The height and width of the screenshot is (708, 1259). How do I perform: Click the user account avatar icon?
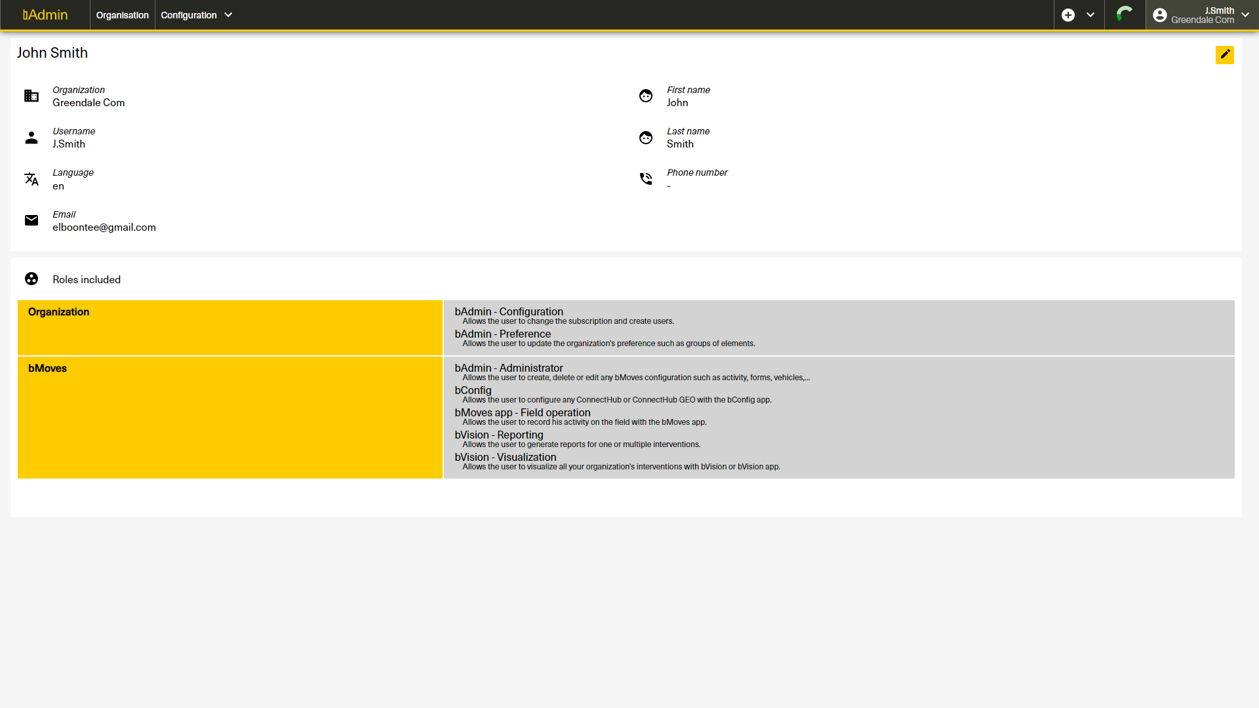(1159, 15)
